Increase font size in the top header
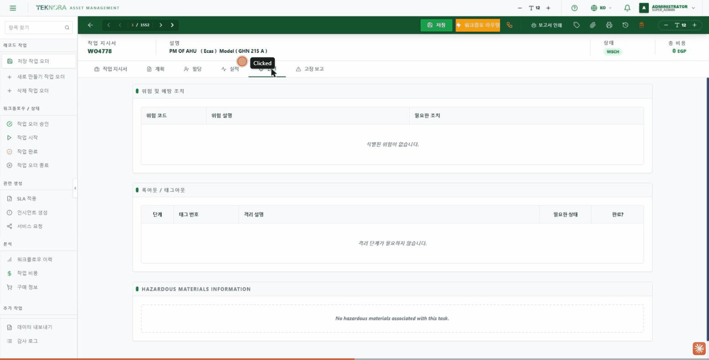 point(548,8)
